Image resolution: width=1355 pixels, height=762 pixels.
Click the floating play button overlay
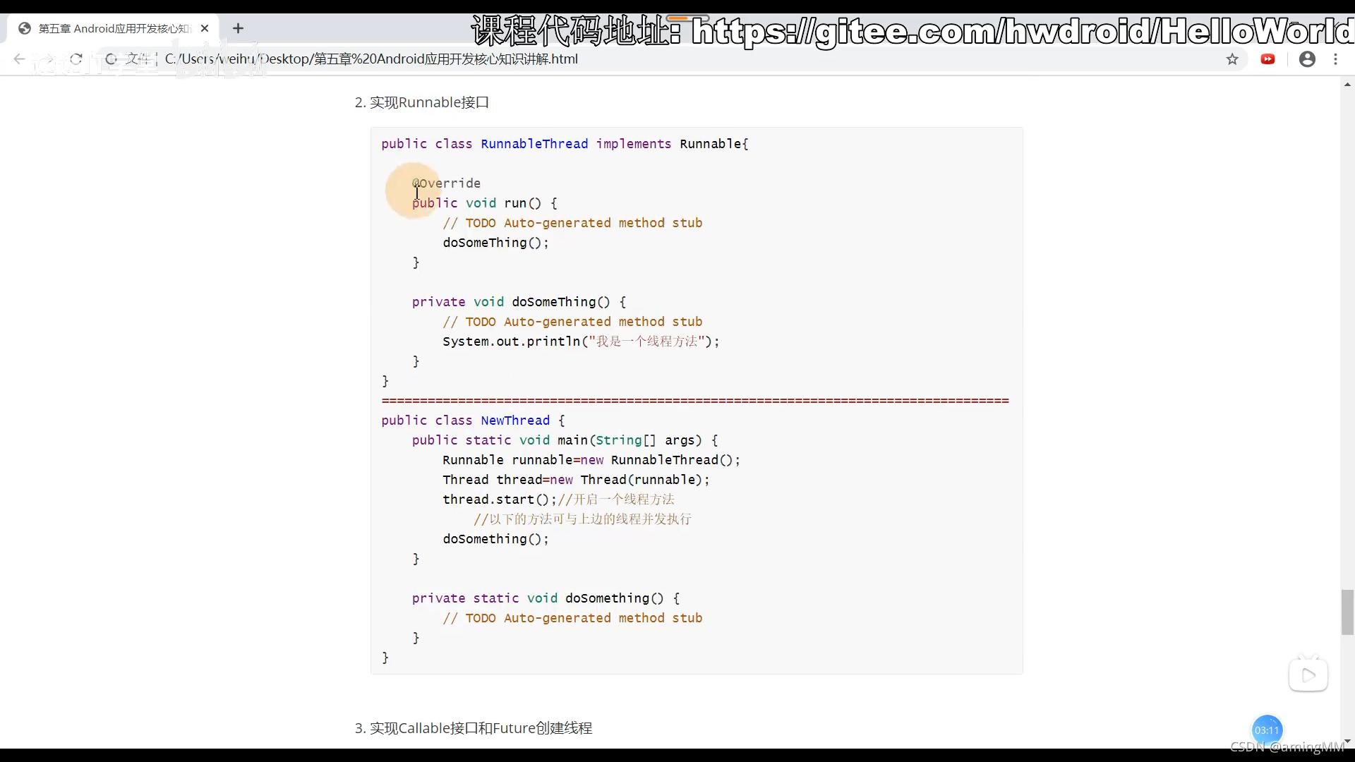pyautogui.click(x=1308, y=675)
